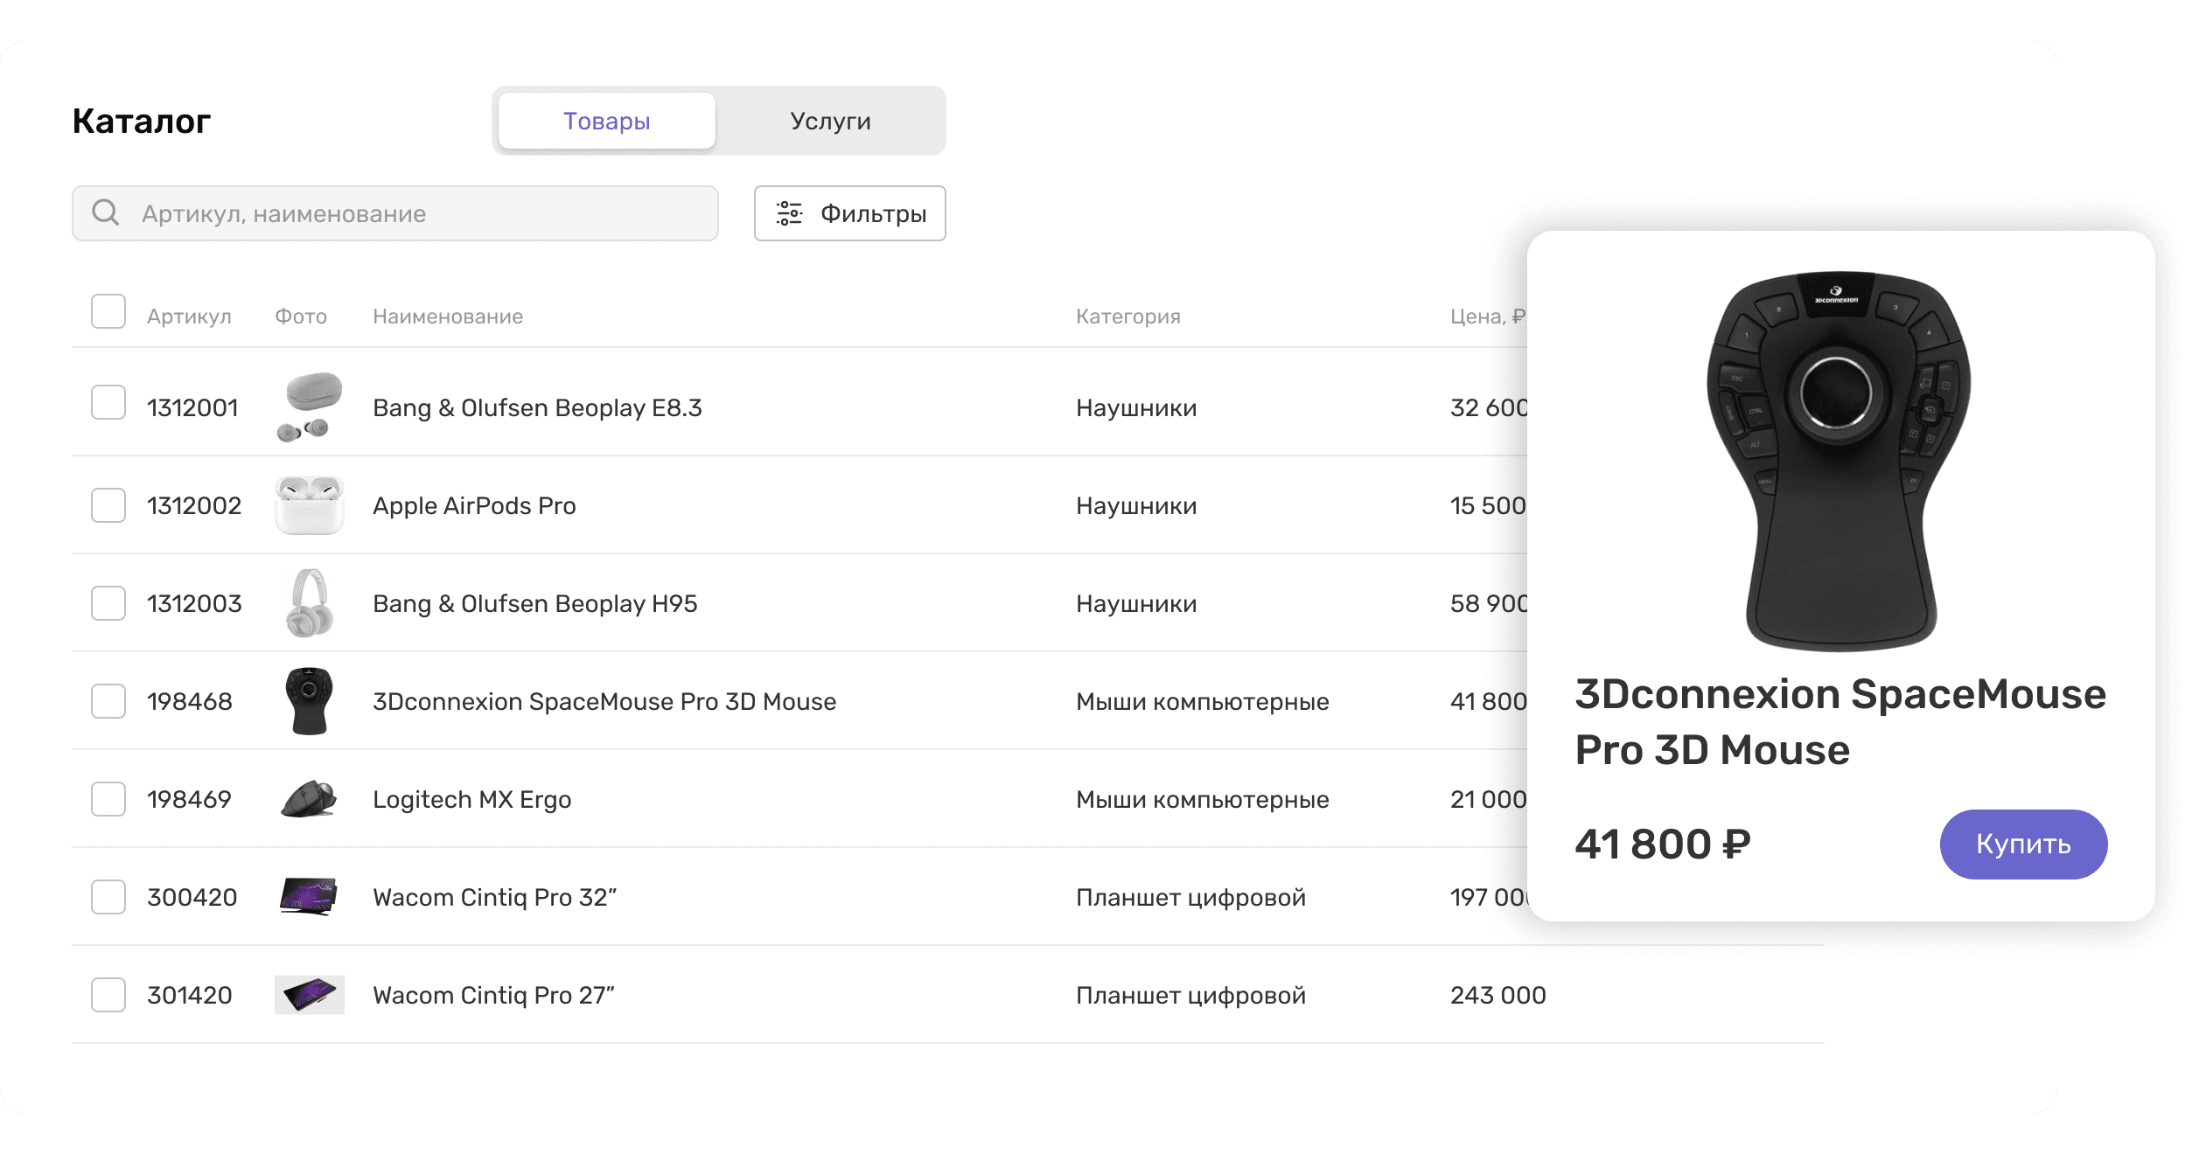Check the box for article 1312002
The height and width of the screenshot is (1154, 2192).
pyautogui.click(x=108, y=505)
